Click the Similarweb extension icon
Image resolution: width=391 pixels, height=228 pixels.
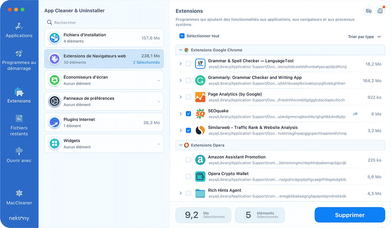[x=200, y=130]
